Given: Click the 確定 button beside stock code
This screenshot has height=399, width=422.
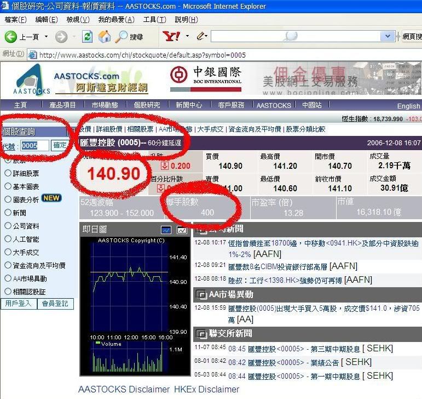Looking at the screenshot, I should (59, 145).
